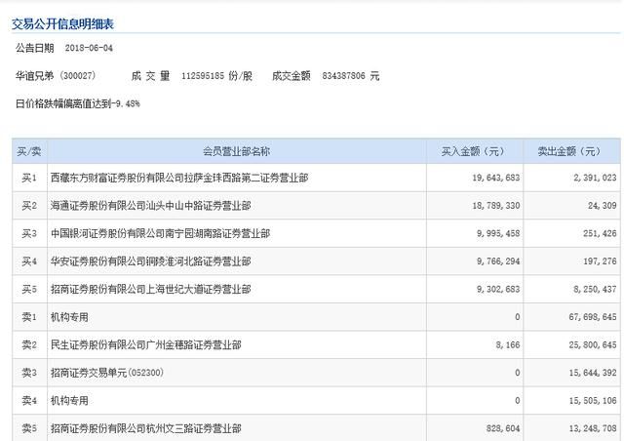624x441 pixels.
Task: Click the 买4 row label
Action: [x=29, y=261]
